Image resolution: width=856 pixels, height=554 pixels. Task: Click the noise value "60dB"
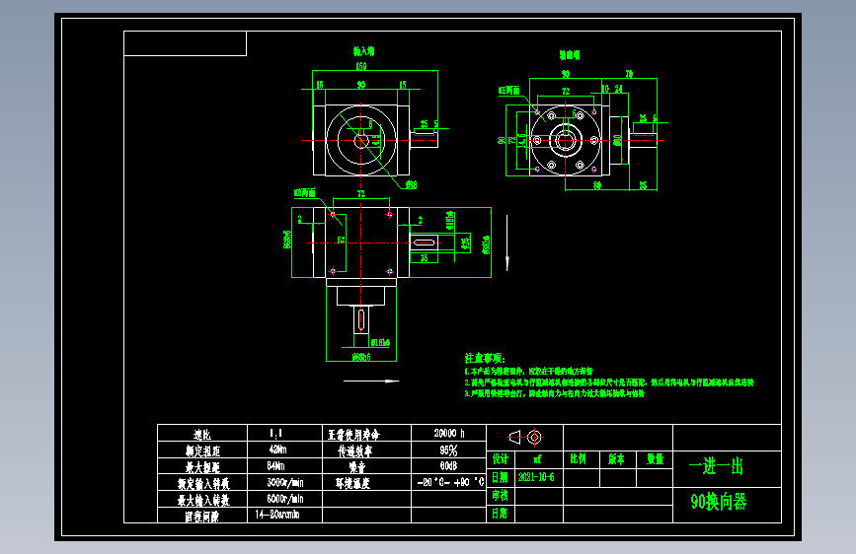[448, 466]
